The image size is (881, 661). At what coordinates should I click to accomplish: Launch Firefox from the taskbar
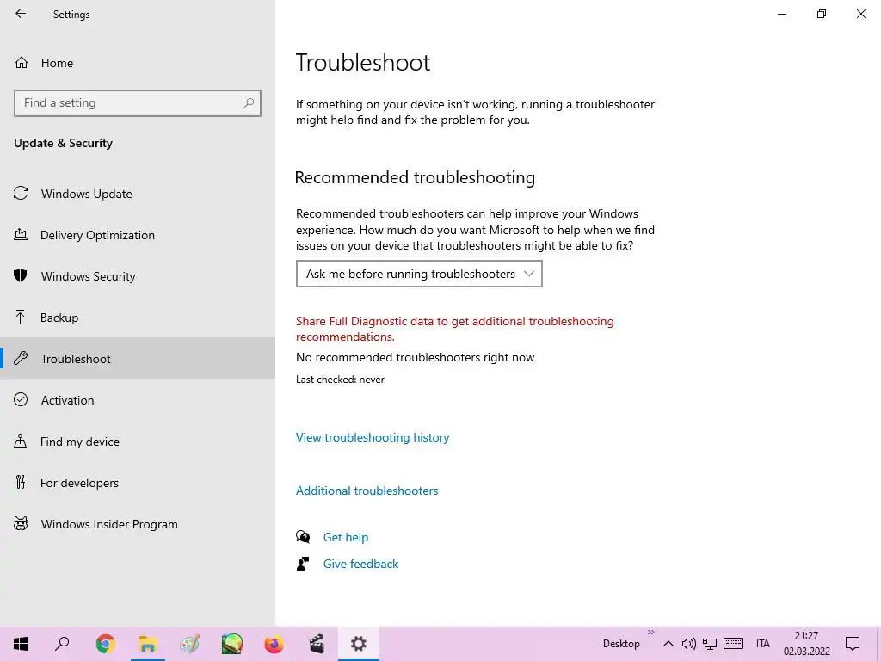[274, 644]
